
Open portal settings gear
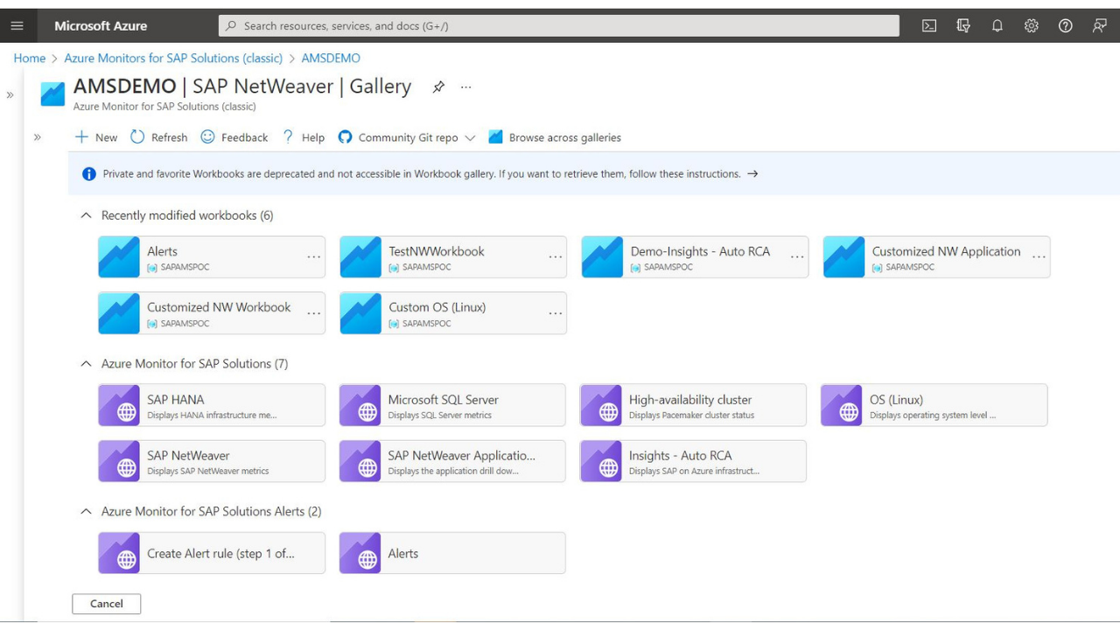(1032, 26)
